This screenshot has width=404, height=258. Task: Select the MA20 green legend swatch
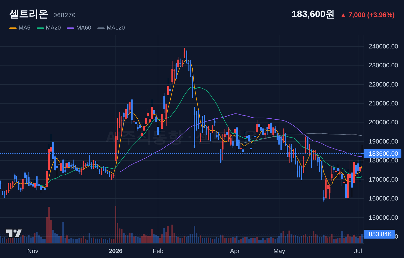[x=40, y=28]
